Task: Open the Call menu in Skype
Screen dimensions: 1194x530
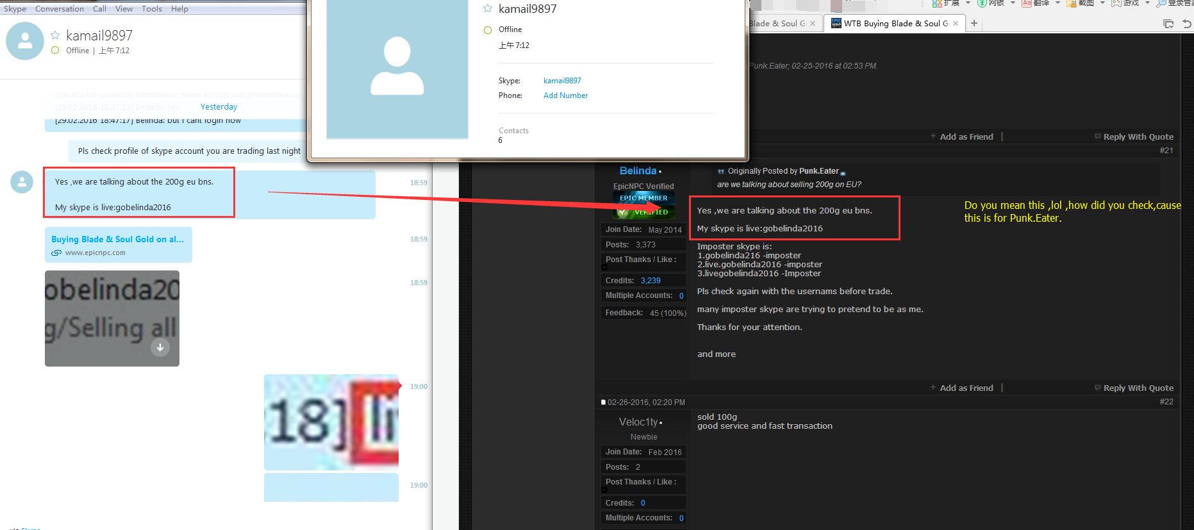Action: [99, 9]
